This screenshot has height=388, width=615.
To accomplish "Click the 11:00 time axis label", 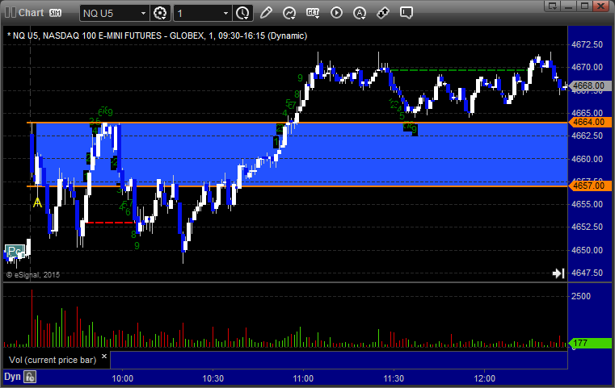I will click(x=303, y=378).
